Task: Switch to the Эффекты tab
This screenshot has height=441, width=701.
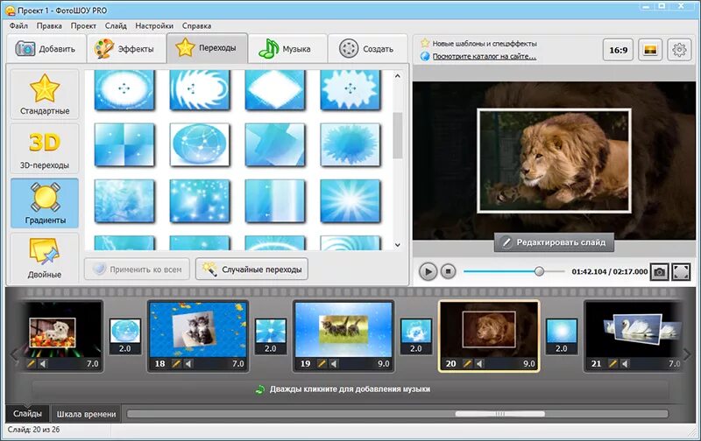Action: (126, 49)
